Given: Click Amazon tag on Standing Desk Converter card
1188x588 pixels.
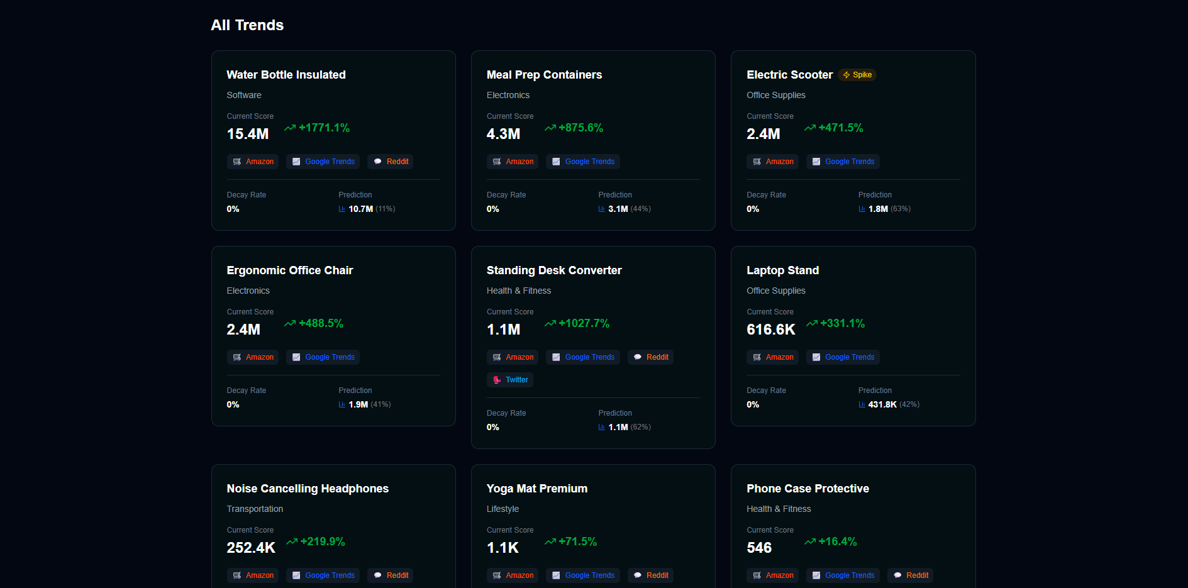Looking at the screenshot, I should point(513,357).
